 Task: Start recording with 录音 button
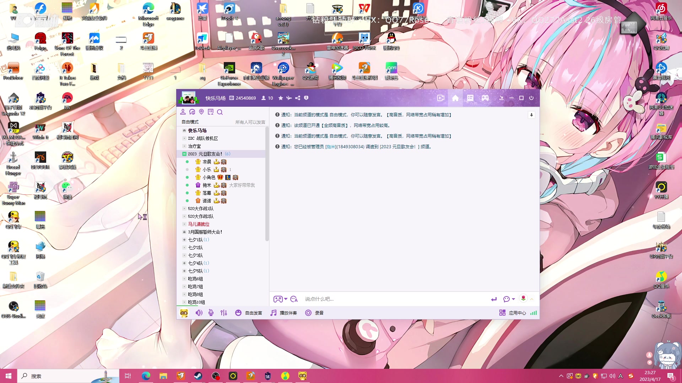point(314,313)
